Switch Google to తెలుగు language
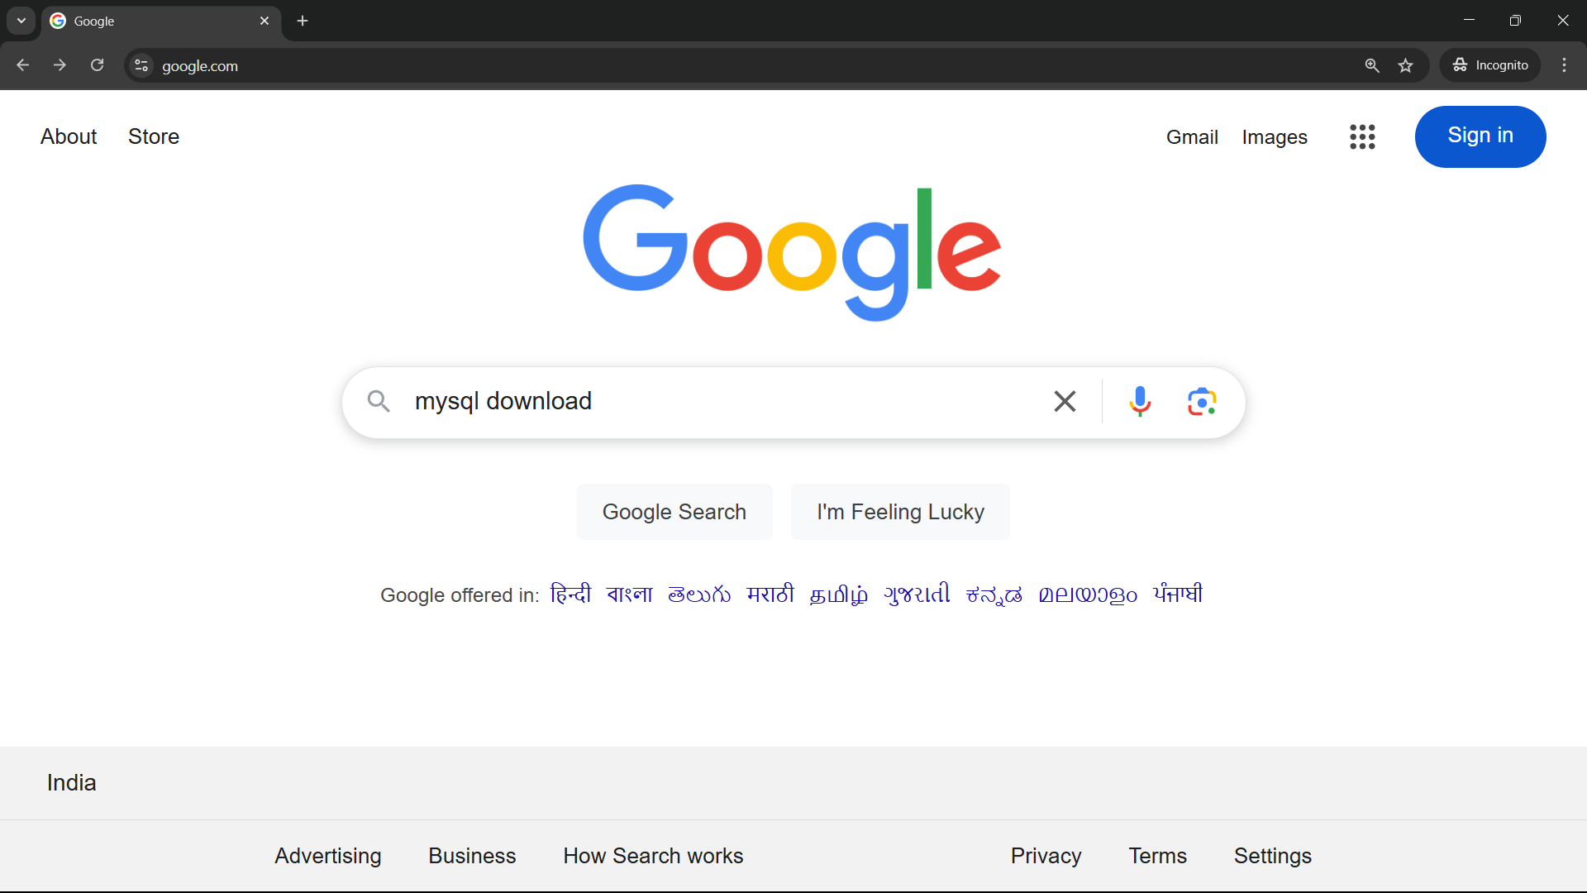The image size is (1587, 893). (x=699, y=595)
